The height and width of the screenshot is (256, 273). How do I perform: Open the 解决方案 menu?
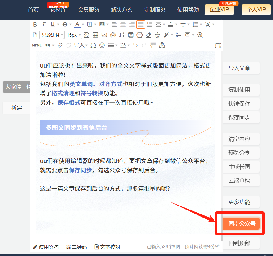pos(122,10)
